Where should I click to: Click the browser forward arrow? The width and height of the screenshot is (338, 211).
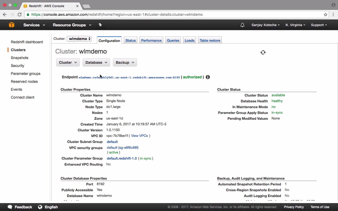click(x=12, y=15)
